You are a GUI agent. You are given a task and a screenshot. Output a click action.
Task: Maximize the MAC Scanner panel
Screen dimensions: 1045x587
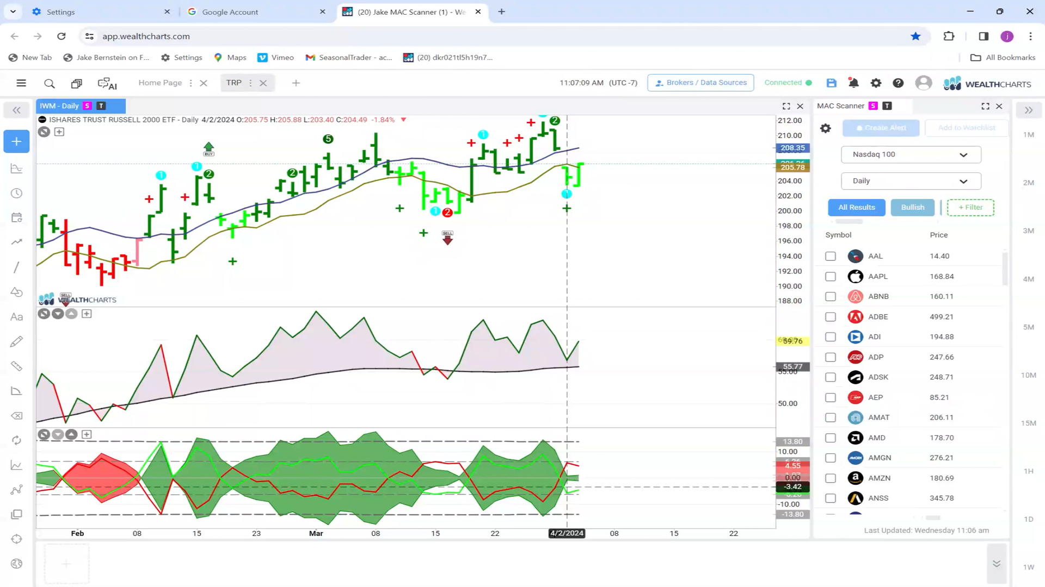[985, 106]
